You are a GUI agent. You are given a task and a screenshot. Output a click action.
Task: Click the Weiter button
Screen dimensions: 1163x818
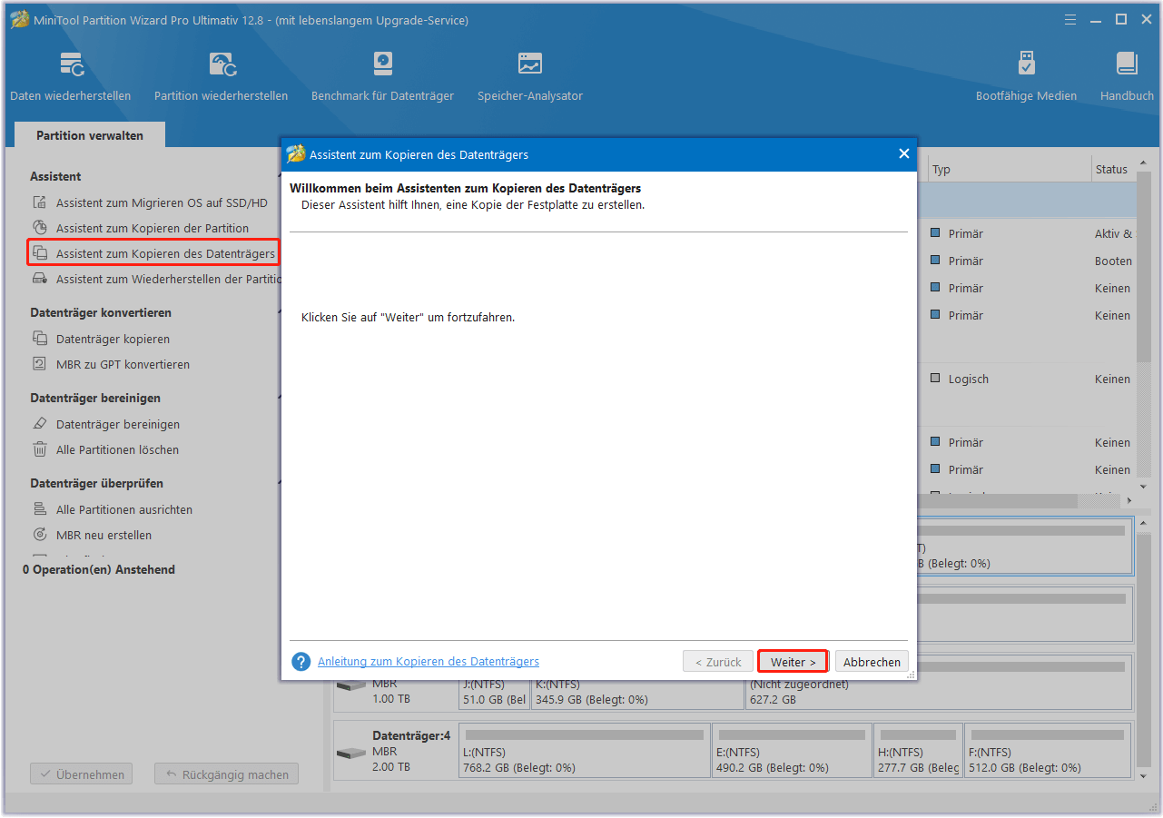(793, 662)
